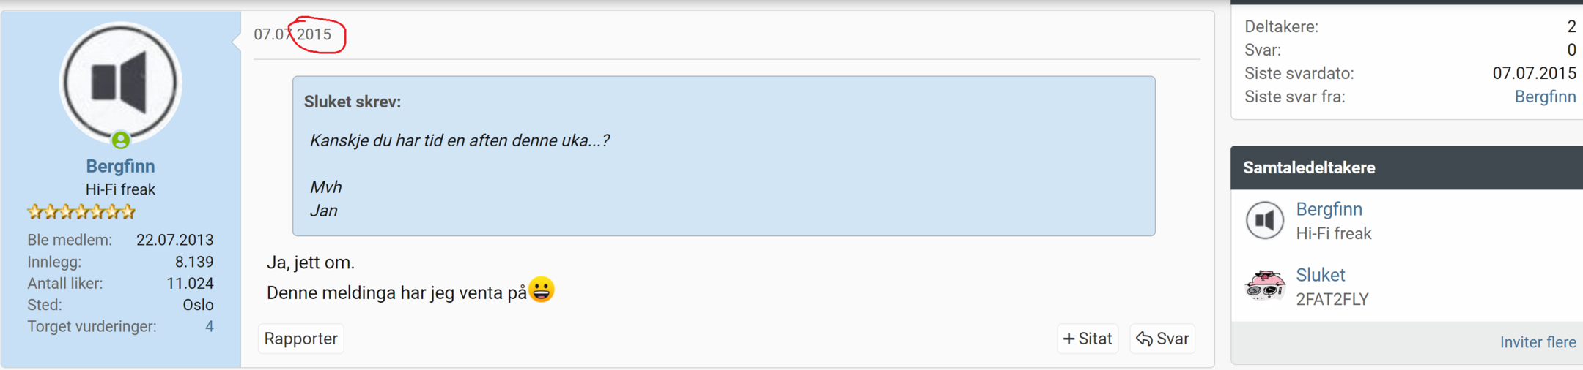Click the gold star rating under Hi-Fi freak
1583x370 pixels.
click(x=81, y=212)
